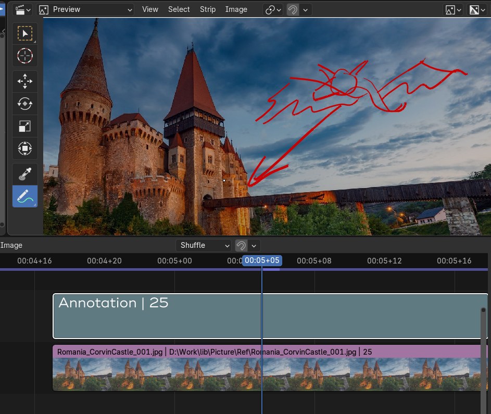
Task: Expand sequencer snapping options arrow
Action: 254,245
